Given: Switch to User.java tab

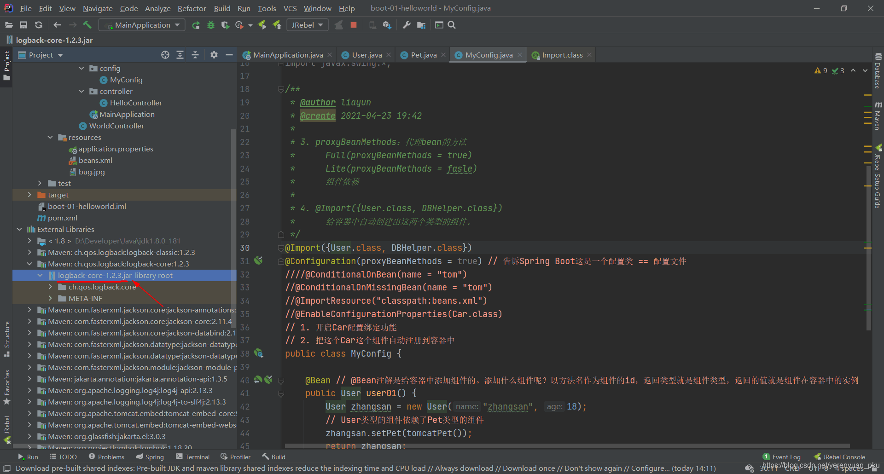Looking at the screenshot, I should click(x=366, y=55).
